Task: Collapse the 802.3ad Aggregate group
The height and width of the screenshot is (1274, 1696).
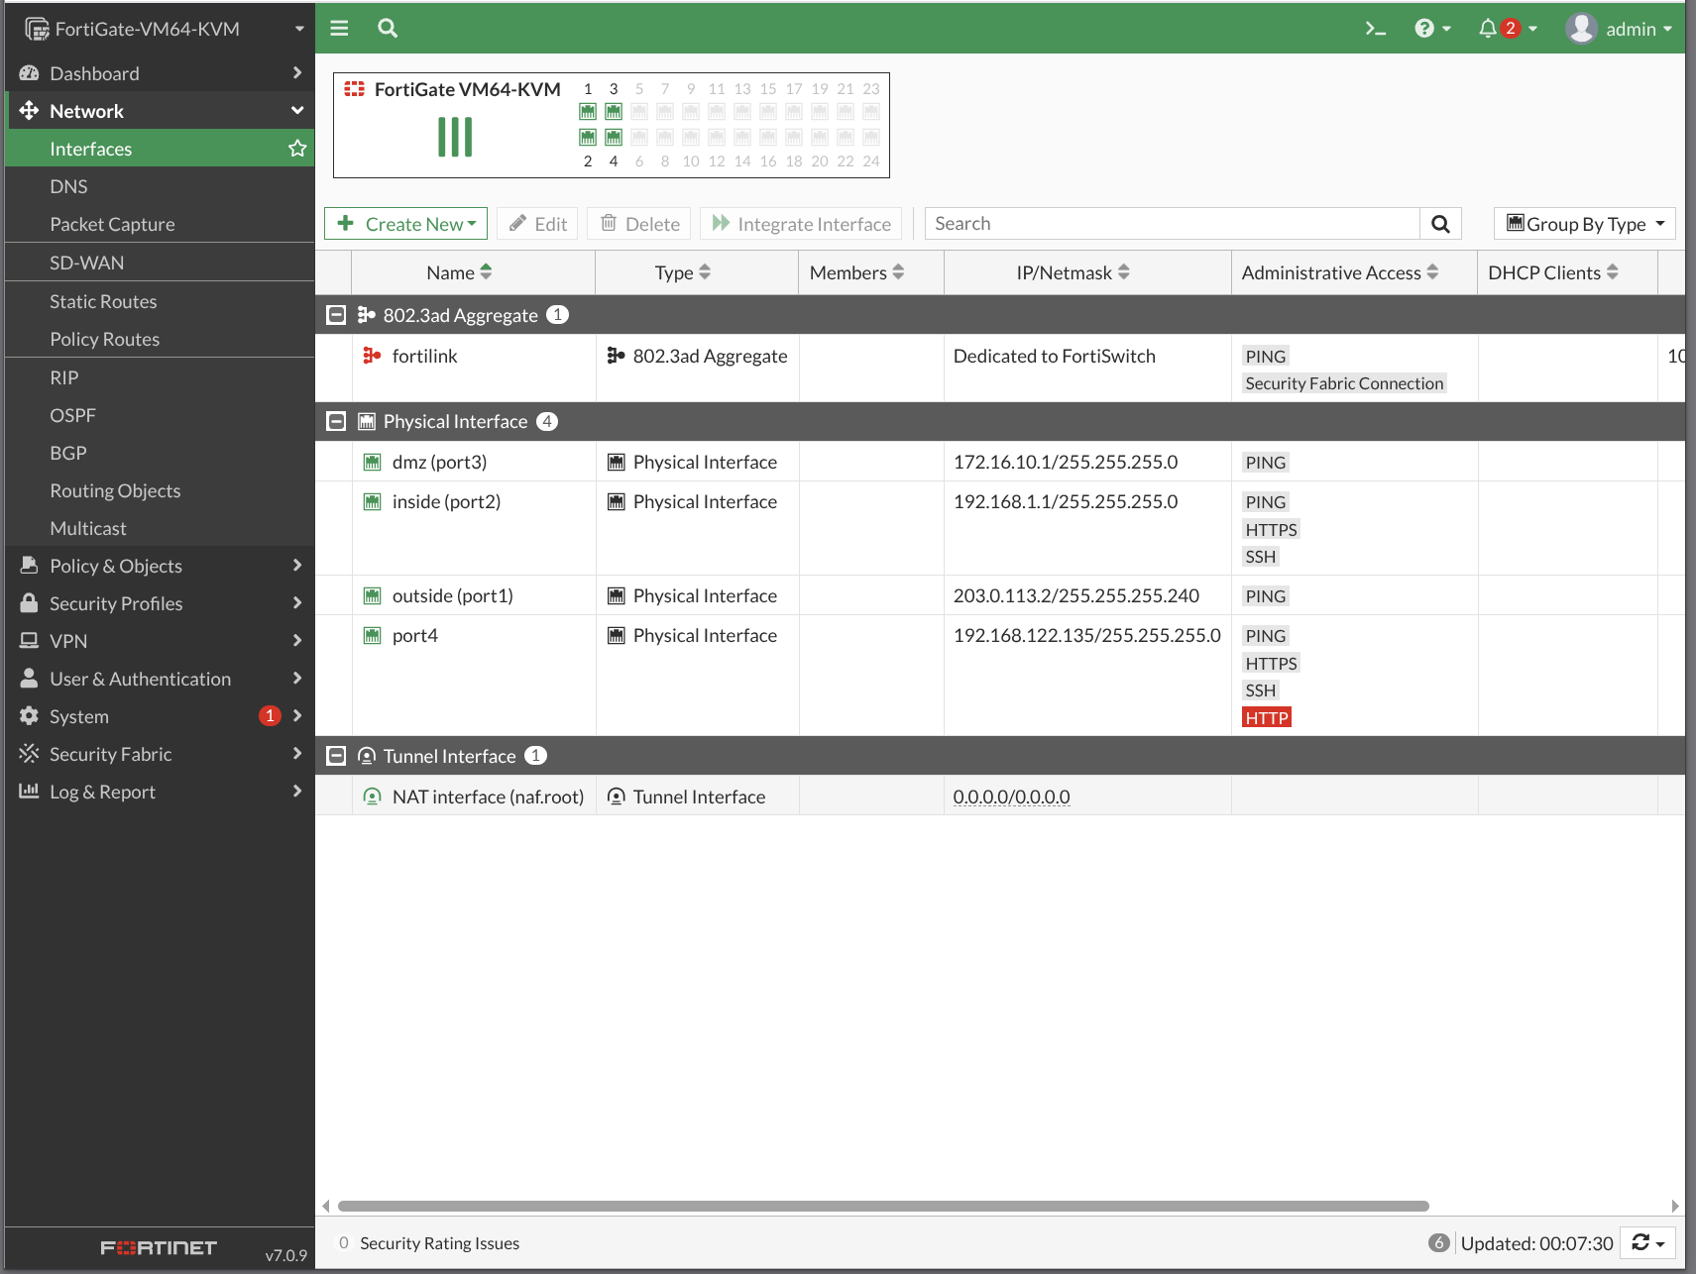Action: click(x=336, y=315)
